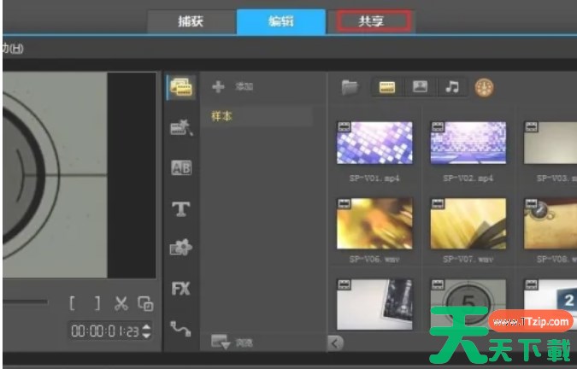Increase timecode with up arrow

pyautogui.click(x=146, y=327)
